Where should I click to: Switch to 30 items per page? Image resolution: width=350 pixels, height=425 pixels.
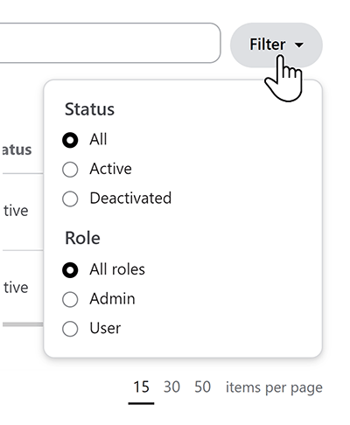pyautogui.click(x=171, y=387)
